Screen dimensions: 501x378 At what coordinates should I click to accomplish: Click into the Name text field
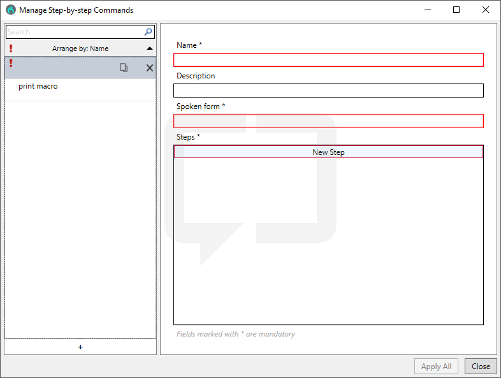(x=328, y=60)
